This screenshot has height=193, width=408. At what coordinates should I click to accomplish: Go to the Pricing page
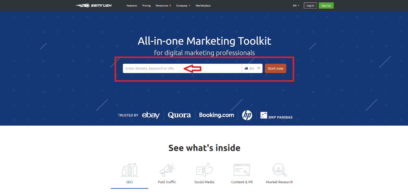click(x=146, y=6)
